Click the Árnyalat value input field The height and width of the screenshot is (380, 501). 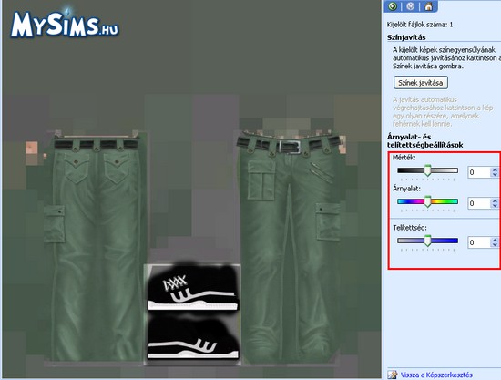pos(479,203)
